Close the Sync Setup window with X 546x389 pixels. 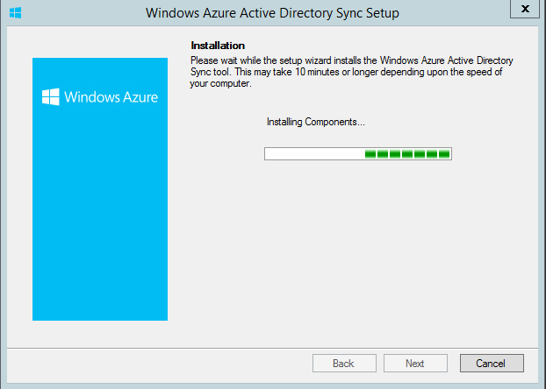[x=525, y=9]
